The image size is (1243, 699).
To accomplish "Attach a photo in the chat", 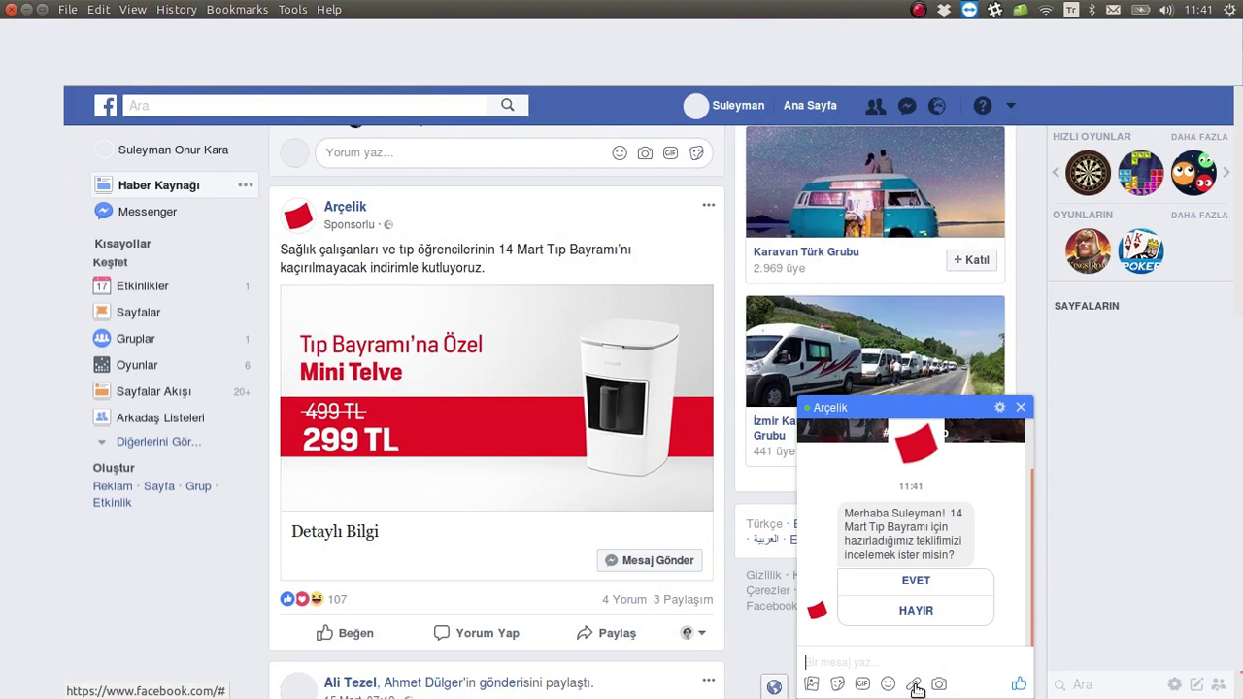I will (813, 684).
